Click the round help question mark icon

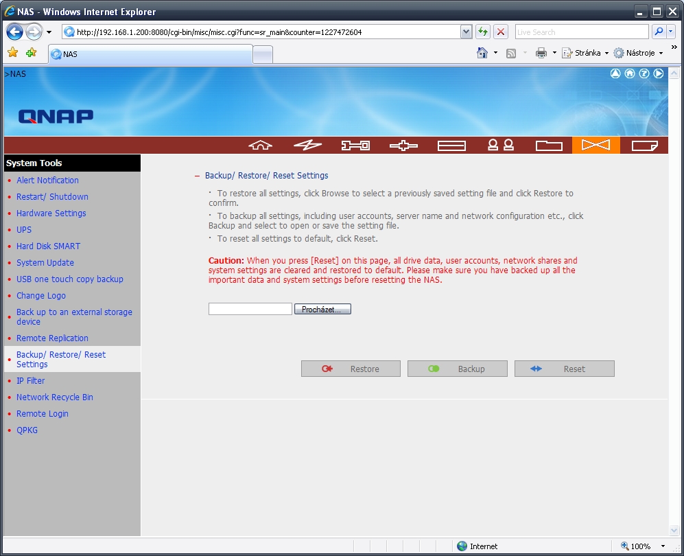[644, 73]
